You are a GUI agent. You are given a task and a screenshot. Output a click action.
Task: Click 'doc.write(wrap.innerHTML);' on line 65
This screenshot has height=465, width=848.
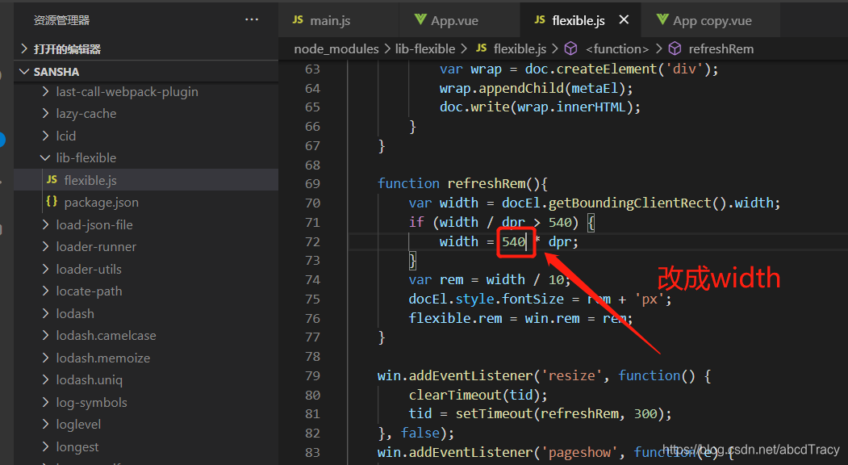540,107
